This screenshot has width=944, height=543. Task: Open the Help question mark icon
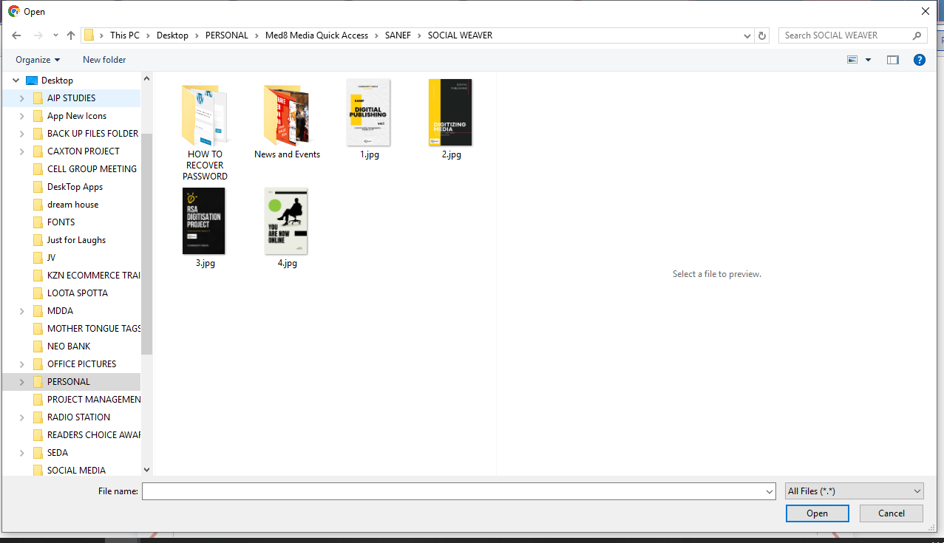click(x=920, y=60)
